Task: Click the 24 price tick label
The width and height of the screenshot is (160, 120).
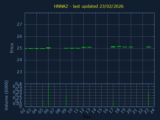Action: pos(19,60)
